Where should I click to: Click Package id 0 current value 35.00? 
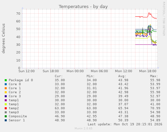click(x=60, y=80)
